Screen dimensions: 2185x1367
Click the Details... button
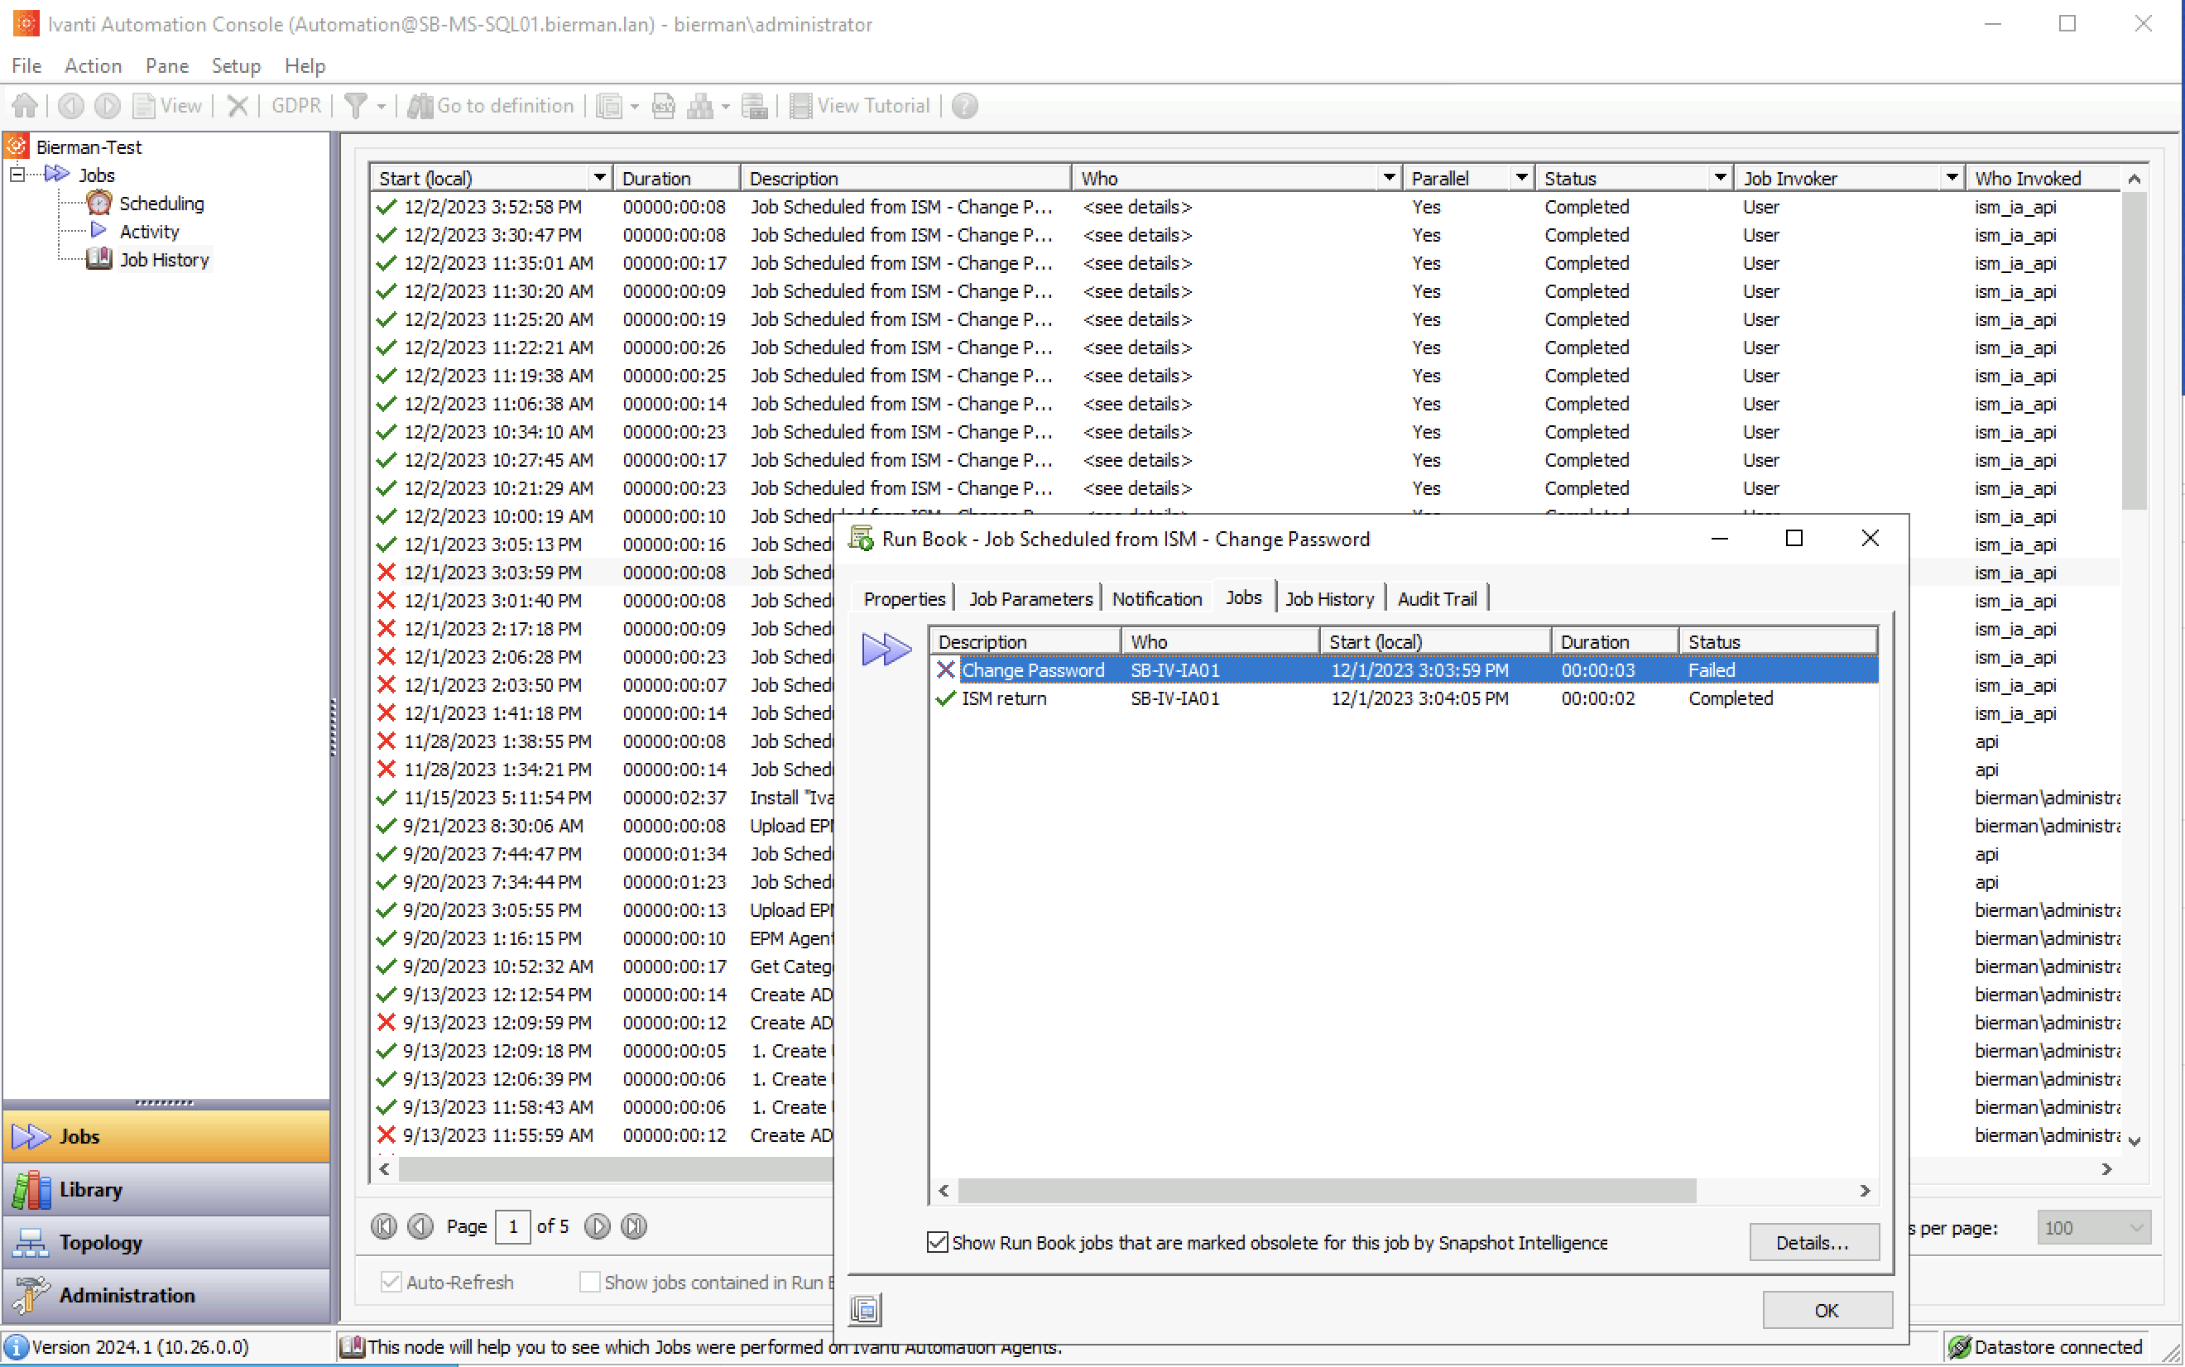(x=1813, y=1242)
